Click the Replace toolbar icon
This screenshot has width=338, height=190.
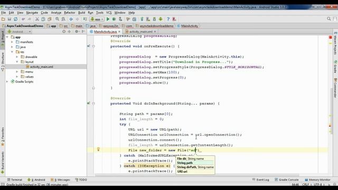[x=63, y=19]
